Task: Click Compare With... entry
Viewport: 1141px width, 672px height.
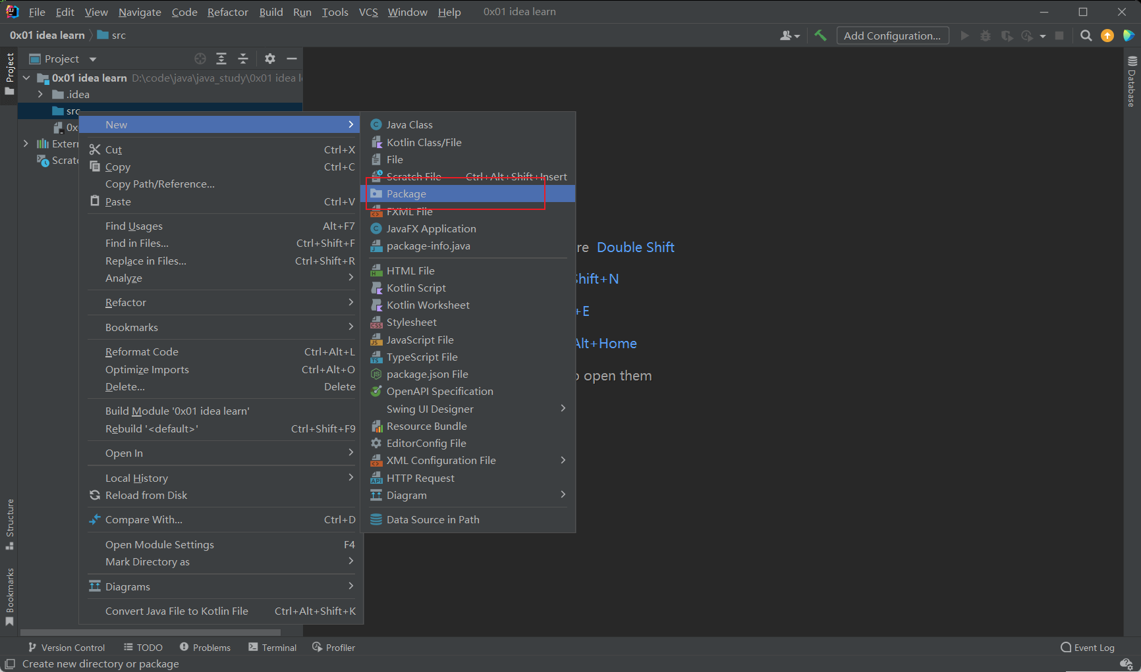Action: click(x=221, y=519)
